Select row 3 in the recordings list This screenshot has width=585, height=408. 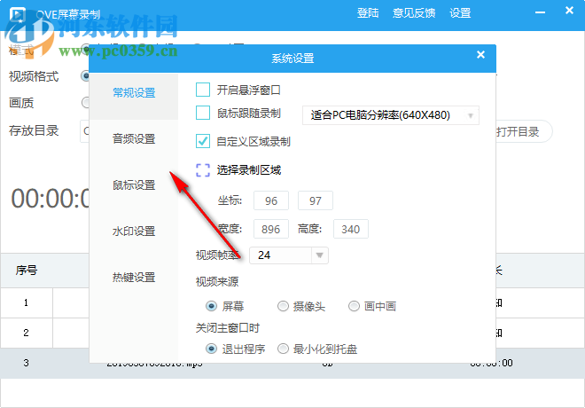tap(292, 363)
